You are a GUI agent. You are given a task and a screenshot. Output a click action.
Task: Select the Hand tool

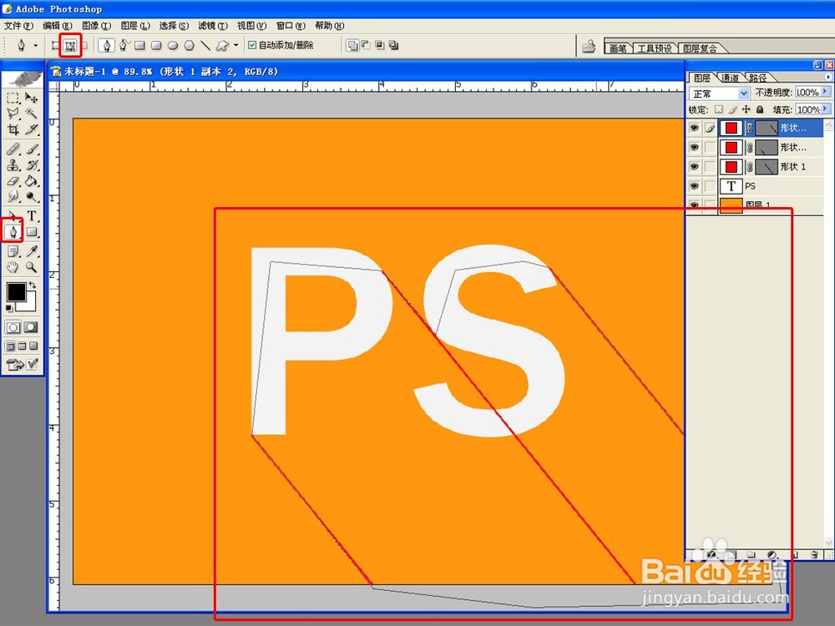point(13,267)
